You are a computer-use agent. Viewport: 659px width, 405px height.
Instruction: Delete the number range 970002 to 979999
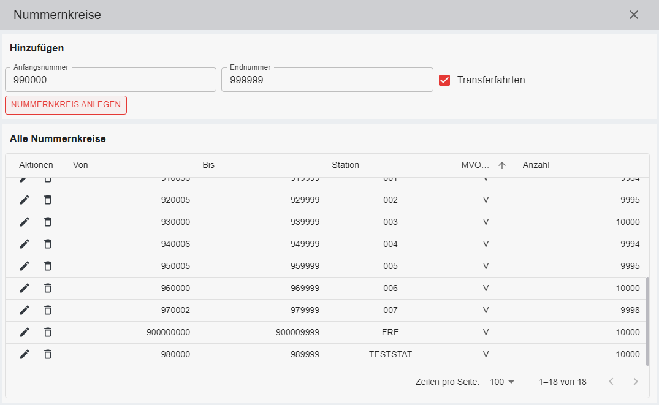pos(48,310)
